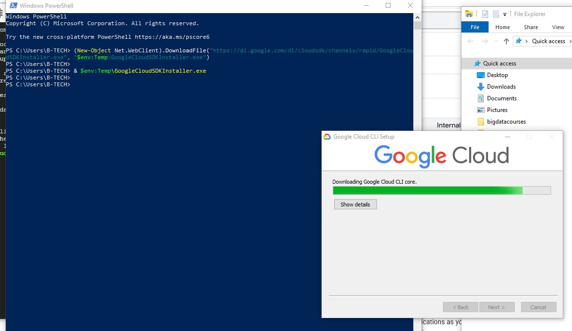The height and width of the screenshot is (331, 572).
Task: Click the bigdatacourses yellow folder icon
Action: (x=481, y=122)
